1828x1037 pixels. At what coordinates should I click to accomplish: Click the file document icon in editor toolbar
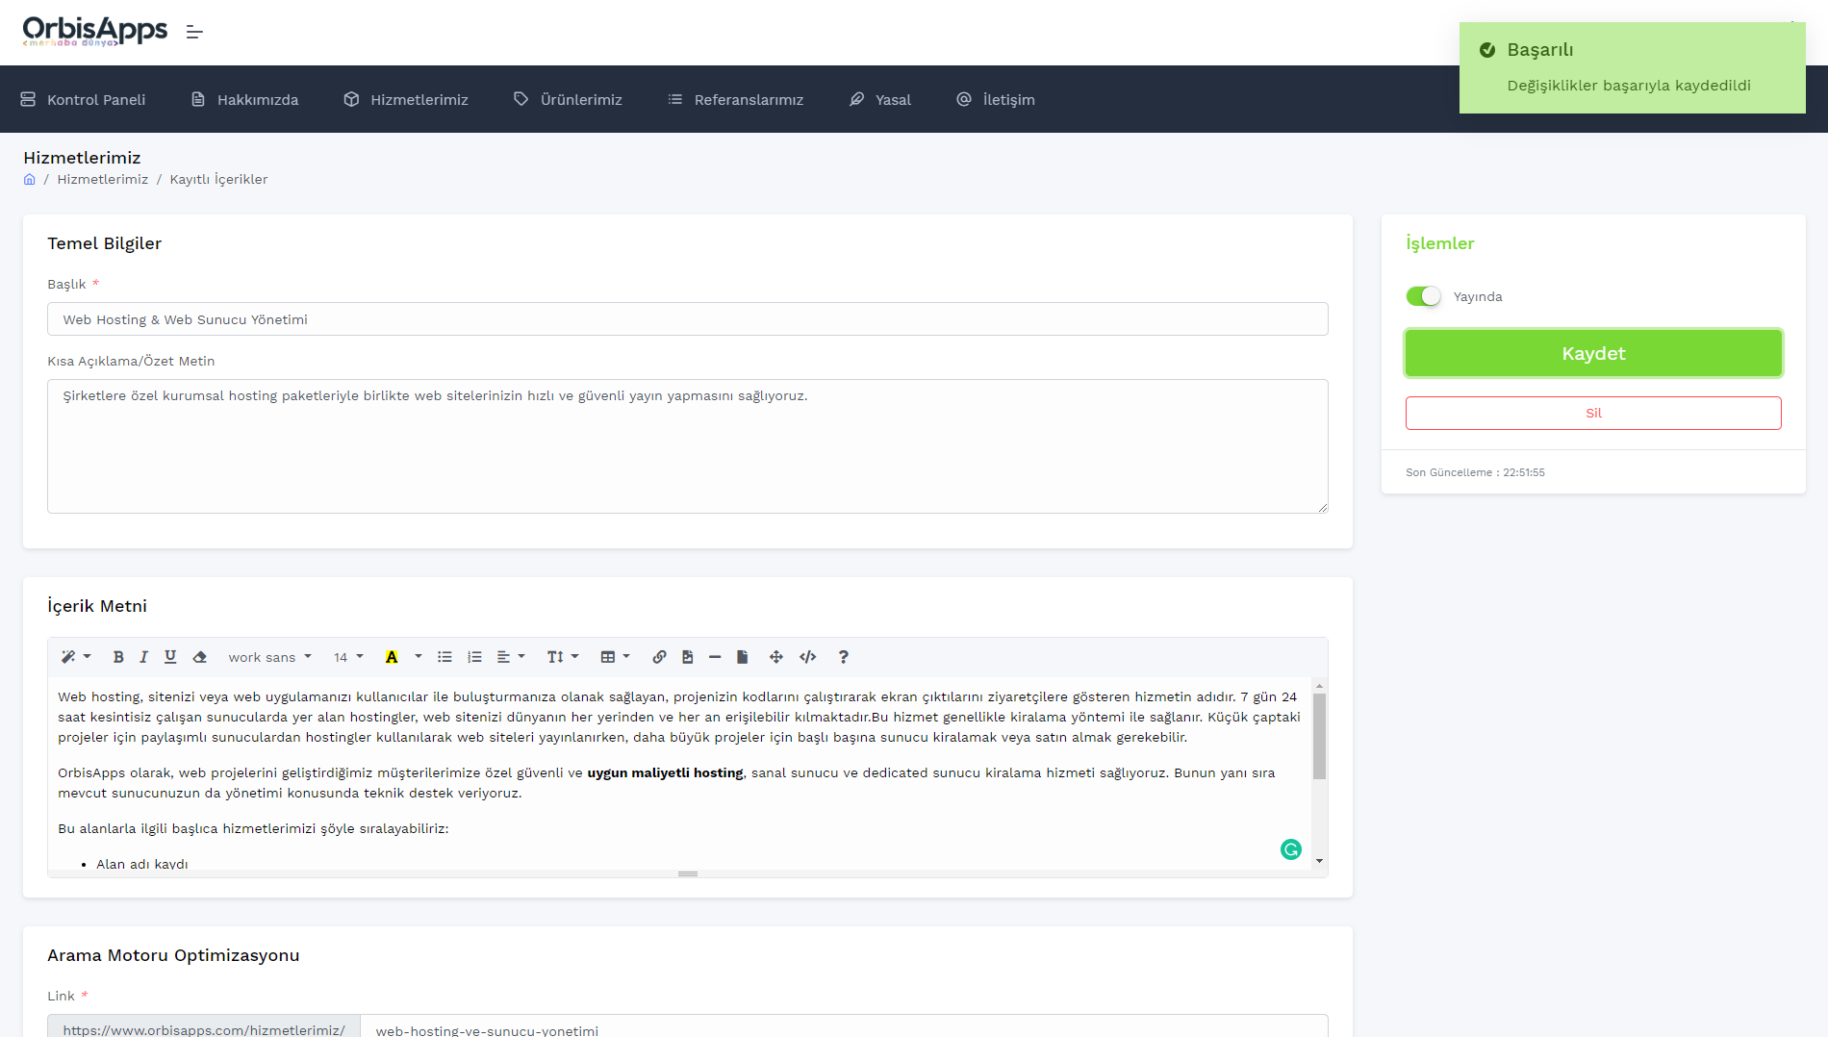743,657
